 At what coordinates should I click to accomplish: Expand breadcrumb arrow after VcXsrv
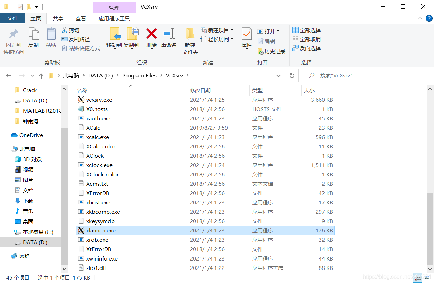(187, 76)
